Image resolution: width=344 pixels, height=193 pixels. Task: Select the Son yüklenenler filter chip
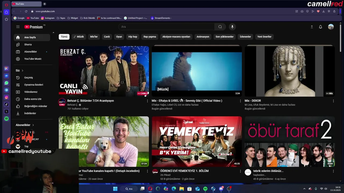coord(224,37)
